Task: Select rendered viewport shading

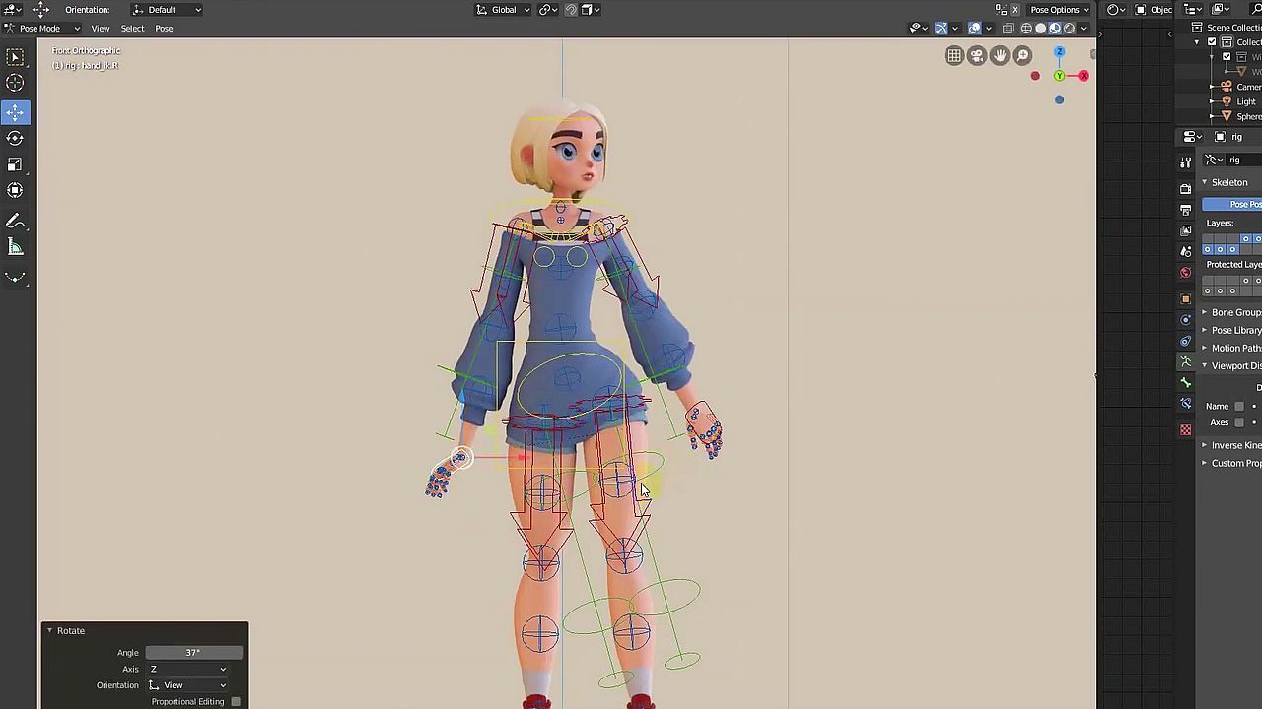Action: click(x=1069, y=28)
